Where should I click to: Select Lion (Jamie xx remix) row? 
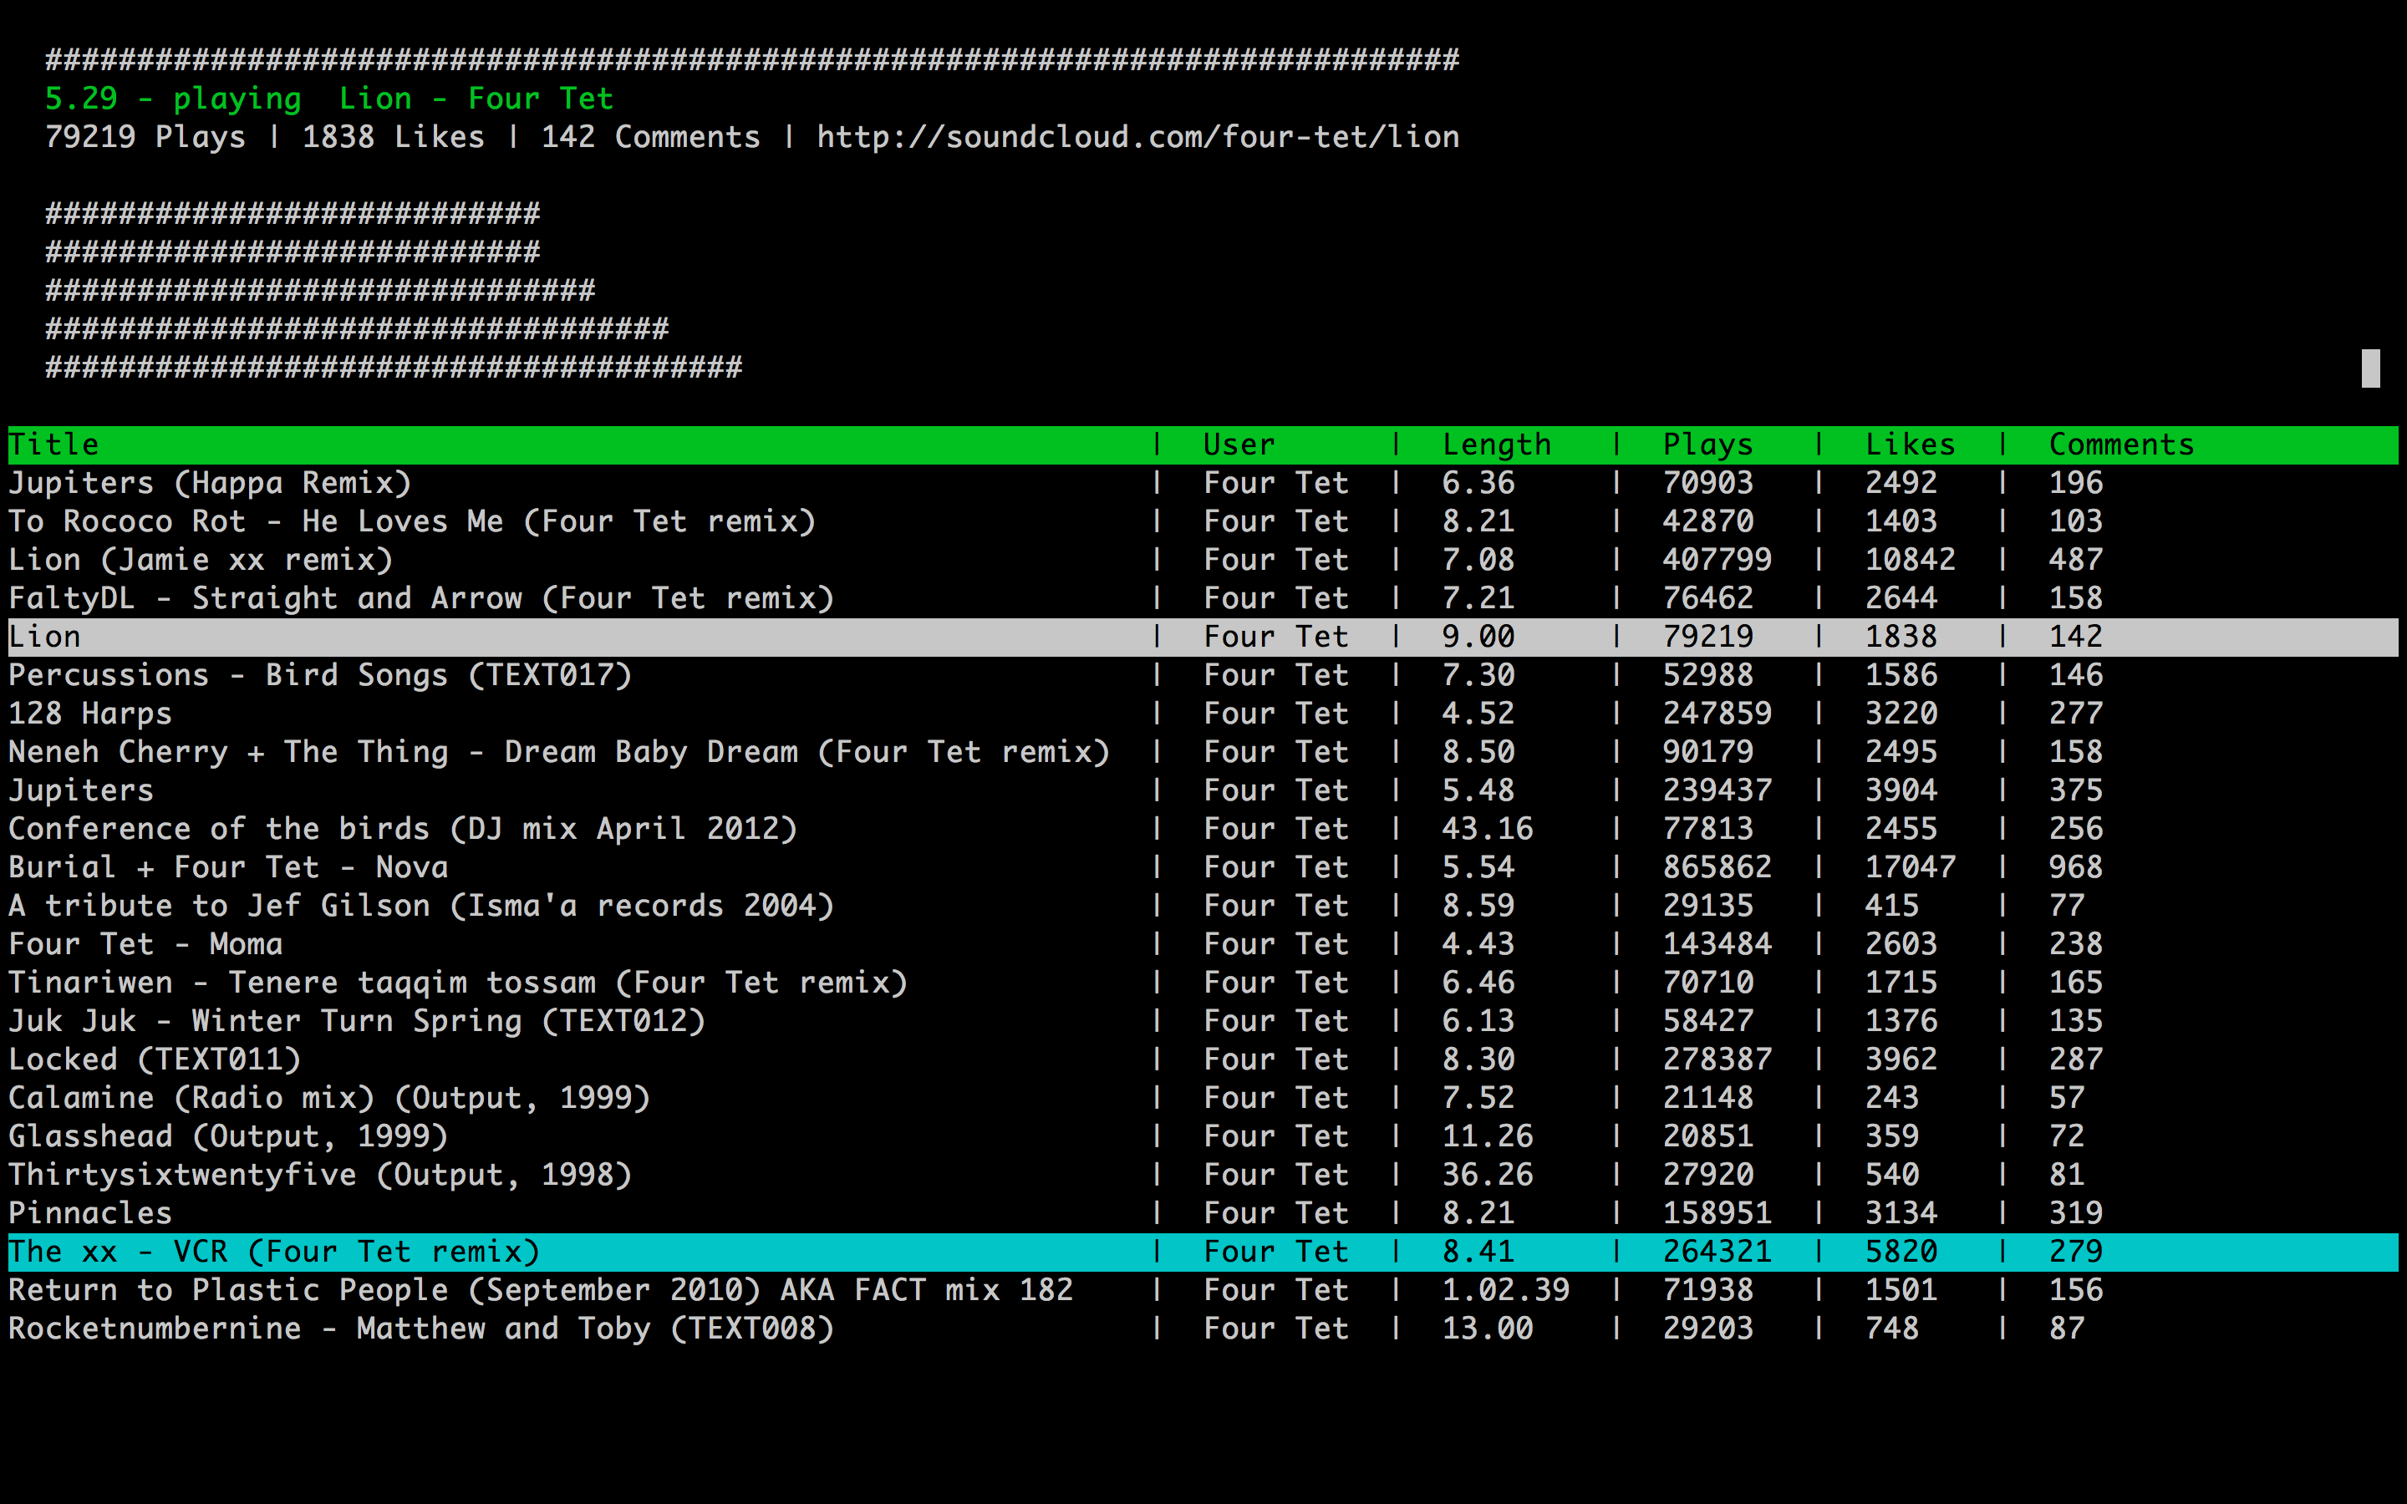pyautogui.click(x=200, y=560)
